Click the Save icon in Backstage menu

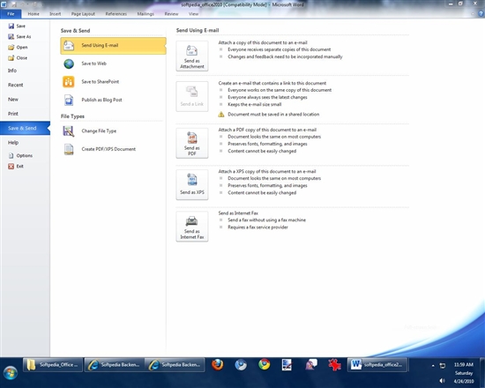pos(11,26)
